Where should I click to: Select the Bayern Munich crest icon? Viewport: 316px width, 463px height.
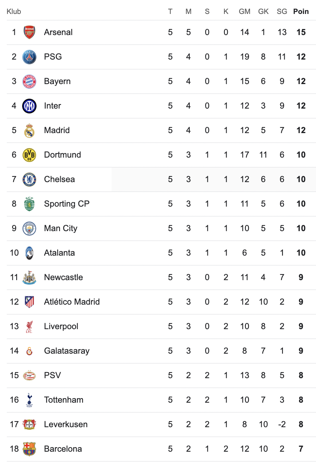(x=29, y=81)
